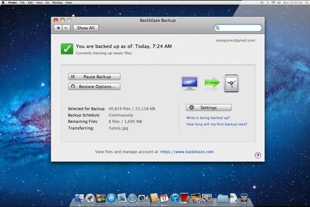Open Restore Options
Viewport: 310px width, 207px height.
[x=94, y=87]
